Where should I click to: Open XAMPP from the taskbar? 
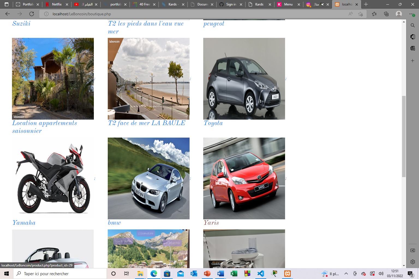click(x=288, y=274)
